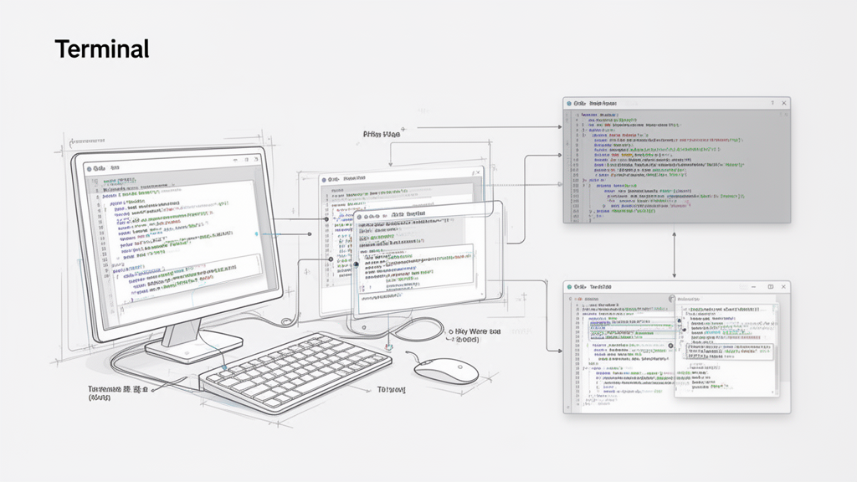The width and height of the screenshot is (857, 482).
Task: Click the circular badge in the monitor screen's code gutter
Action: coord(256,233)
